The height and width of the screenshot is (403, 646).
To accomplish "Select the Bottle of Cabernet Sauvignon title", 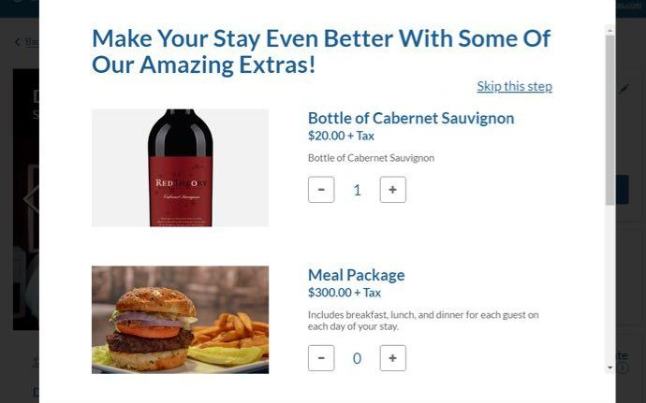I will point(411,118).
